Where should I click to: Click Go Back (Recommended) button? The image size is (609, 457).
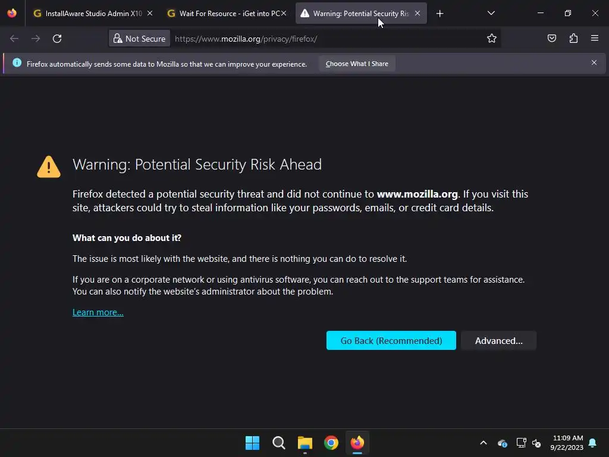click(x=391, y=340)
